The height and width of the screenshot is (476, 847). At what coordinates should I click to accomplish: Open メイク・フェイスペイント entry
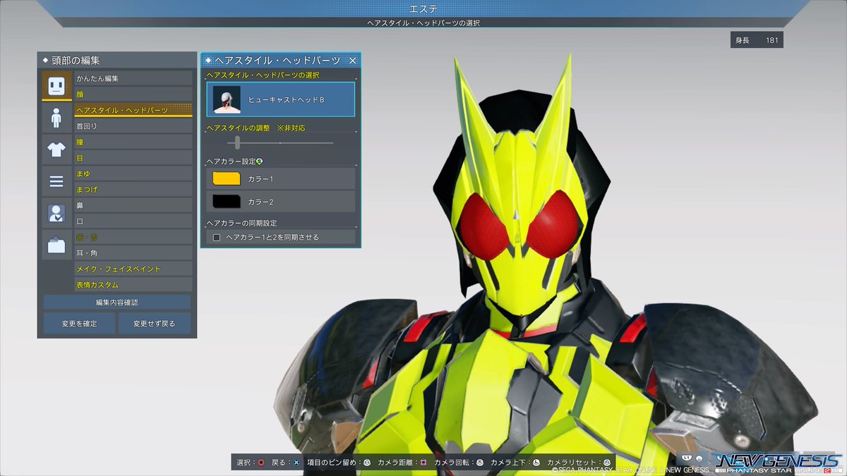(133, 269)
